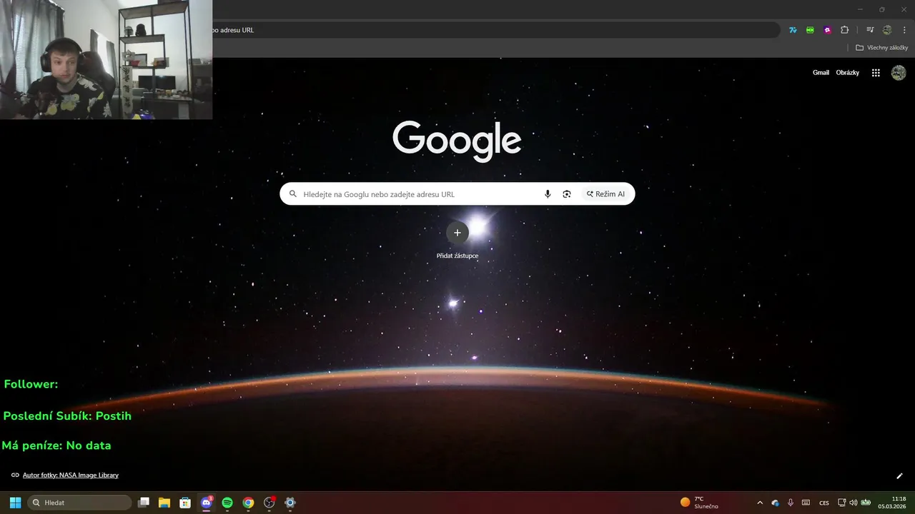
Task: Expand hidden system tray icons
Action: (760, 503)
